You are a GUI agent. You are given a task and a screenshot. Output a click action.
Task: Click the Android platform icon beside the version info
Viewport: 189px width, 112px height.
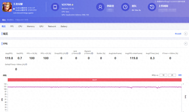[x=14, y=9]
